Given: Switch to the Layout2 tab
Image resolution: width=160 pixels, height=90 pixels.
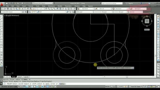Looking at the screenshot, I should pos(26,77).
